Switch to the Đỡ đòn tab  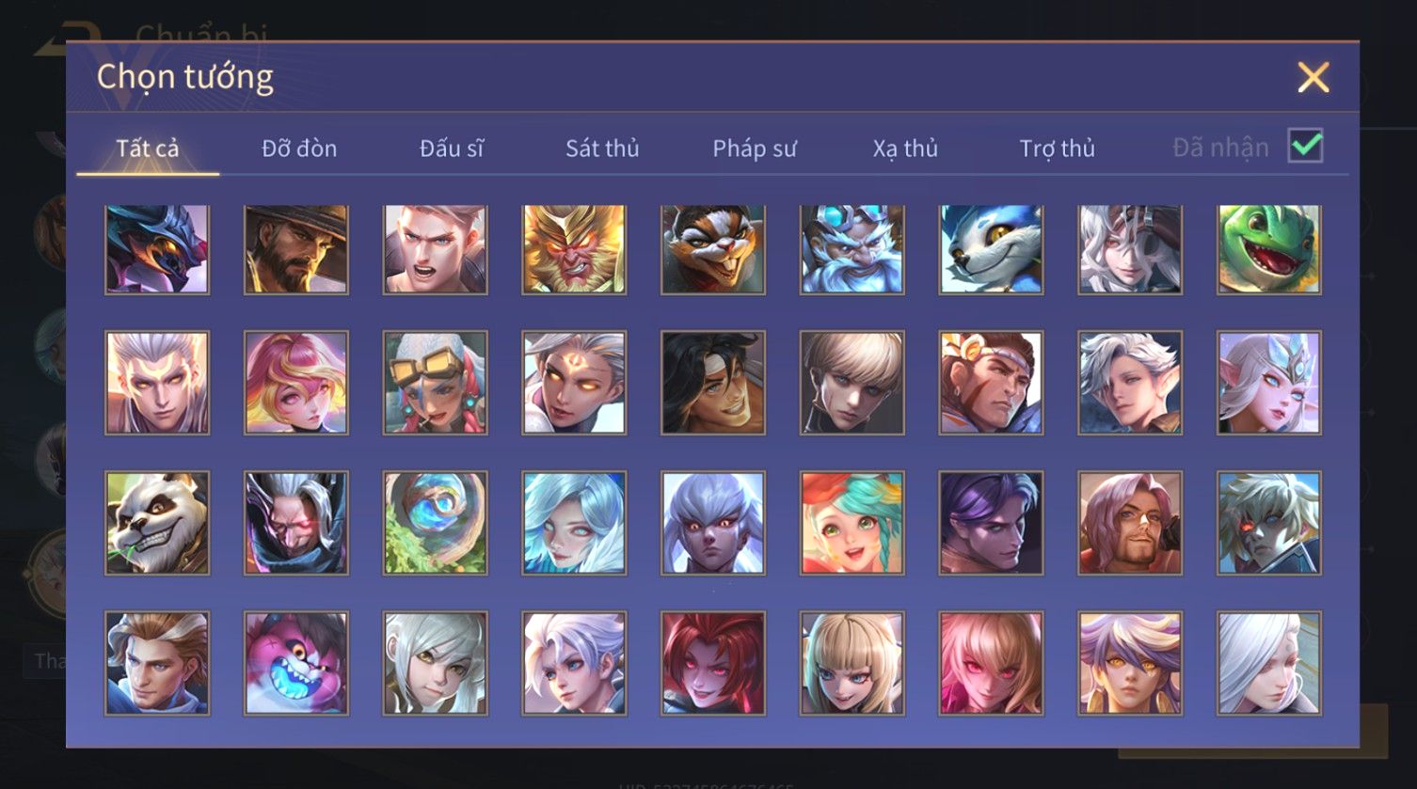click(299, 148)
